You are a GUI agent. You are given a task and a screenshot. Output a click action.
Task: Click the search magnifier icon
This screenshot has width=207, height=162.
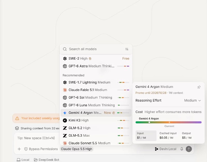tap(65, 49)
